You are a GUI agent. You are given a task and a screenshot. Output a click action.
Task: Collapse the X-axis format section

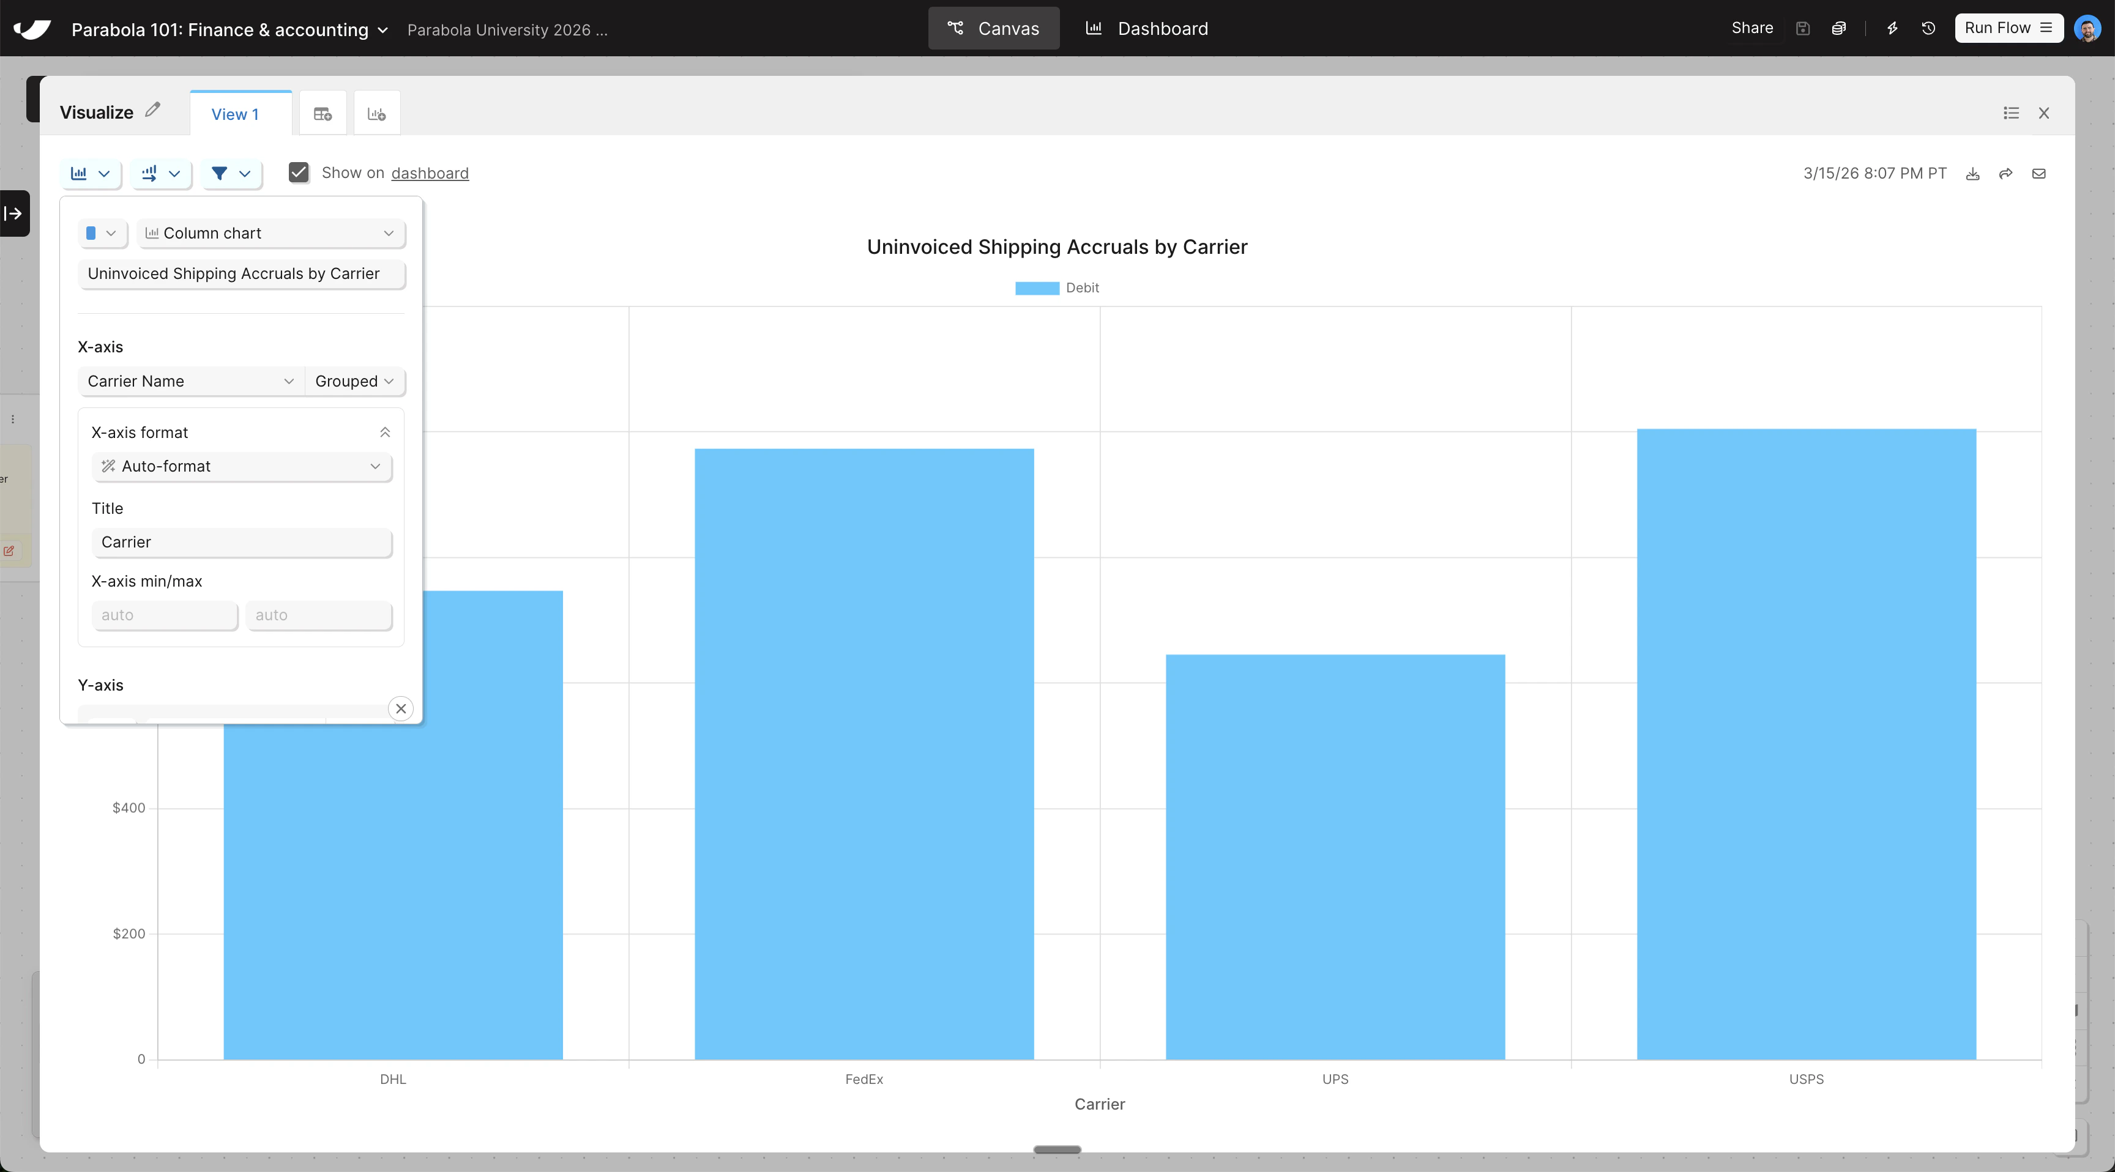(x=384, y=432)
